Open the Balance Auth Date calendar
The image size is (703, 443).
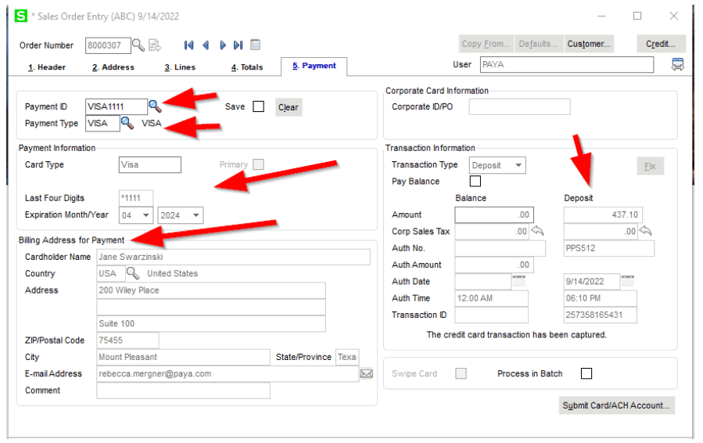(519, 281)
